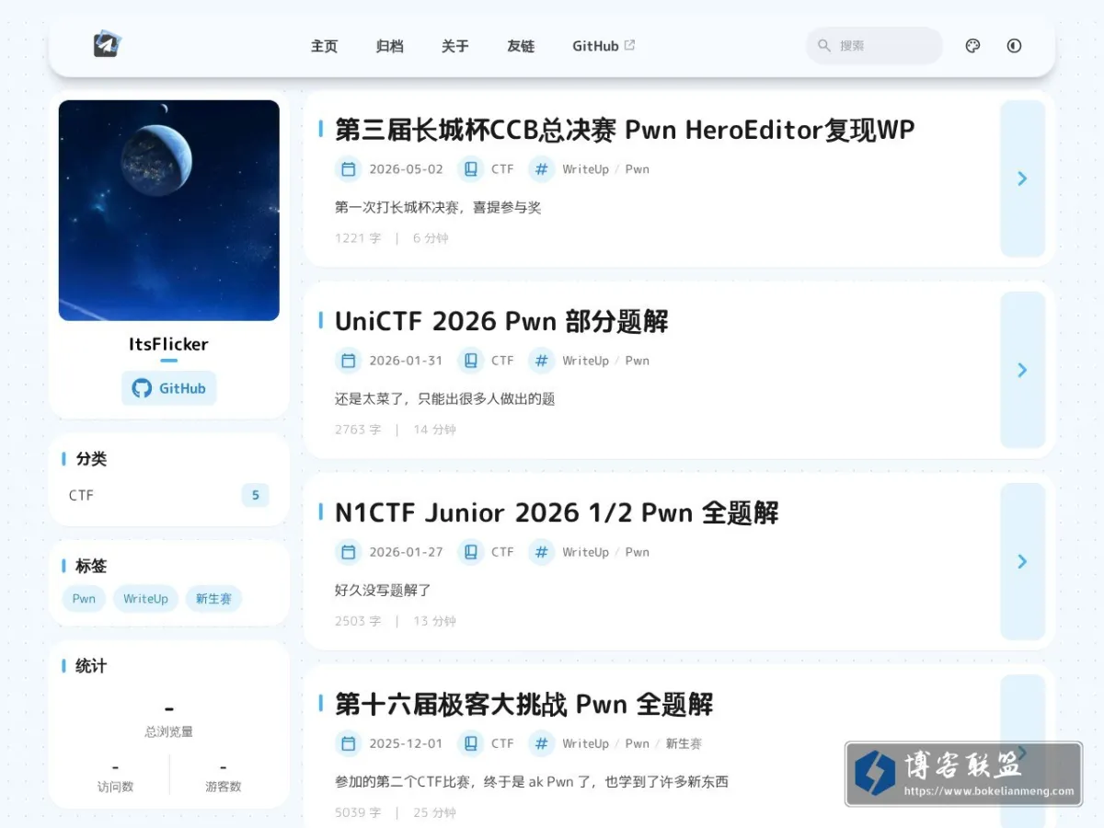
Task: Open the 新生赛 tag on the 极客大挑战 post
Action: [x=684, y=743]
